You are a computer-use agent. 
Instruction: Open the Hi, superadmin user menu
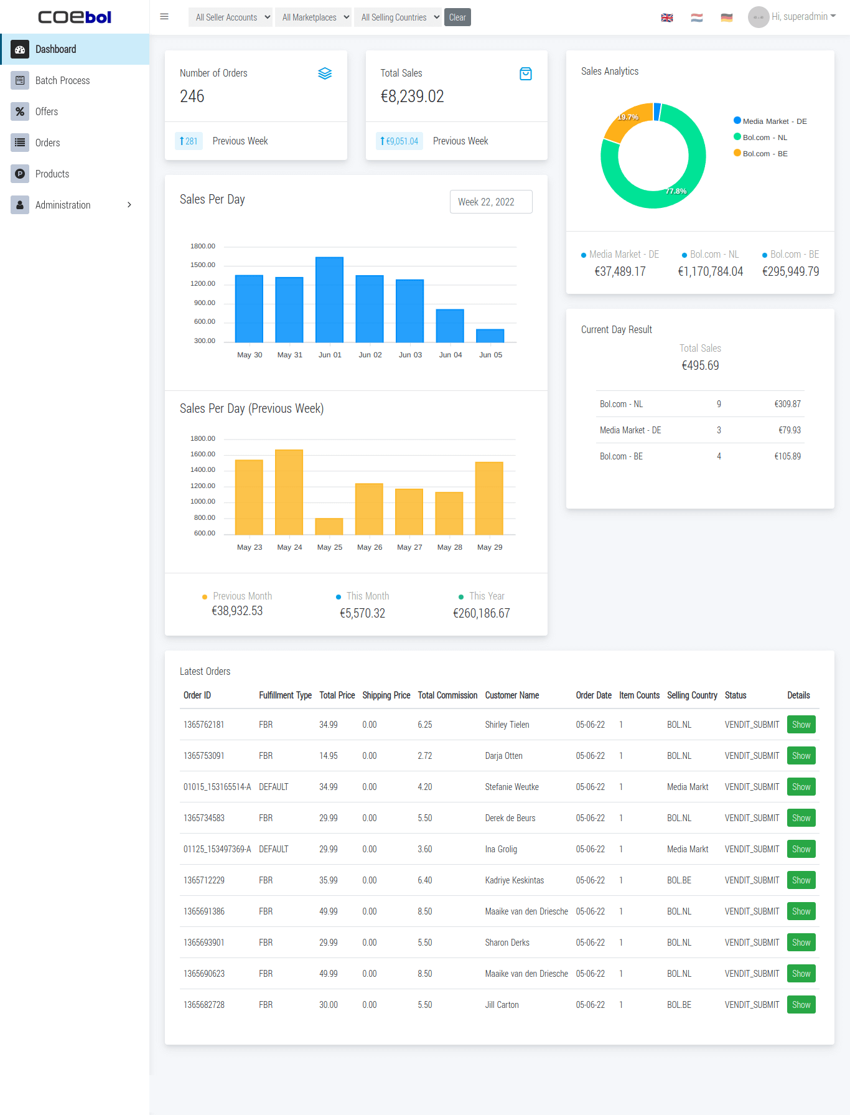pos(803,17)
